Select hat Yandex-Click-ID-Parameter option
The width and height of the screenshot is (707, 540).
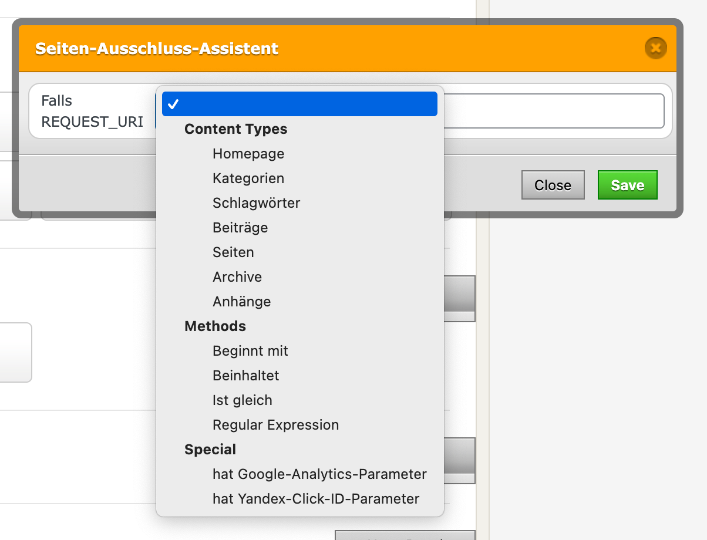point(316,499)
